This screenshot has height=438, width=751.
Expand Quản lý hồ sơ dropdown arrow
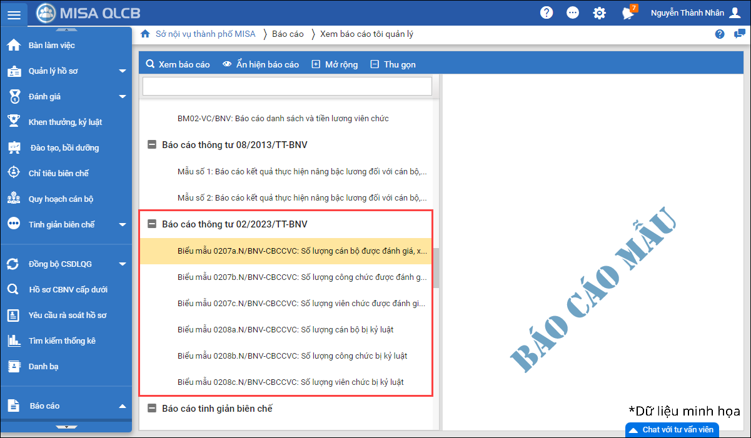click(123, 71)
